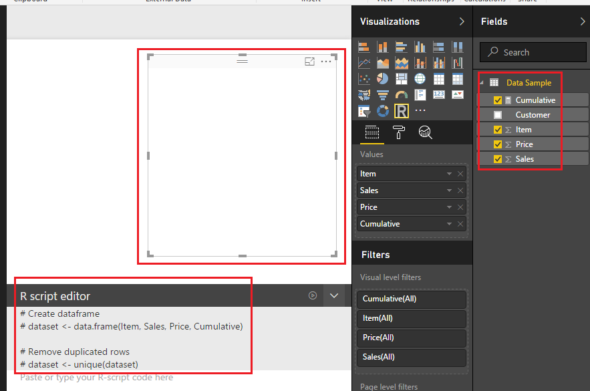Select the R script visual icon

pos(402,111)
